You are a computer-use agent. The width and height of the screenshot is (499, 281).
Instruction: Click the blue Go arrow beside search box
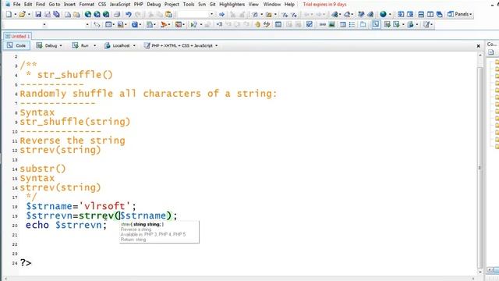221,14
